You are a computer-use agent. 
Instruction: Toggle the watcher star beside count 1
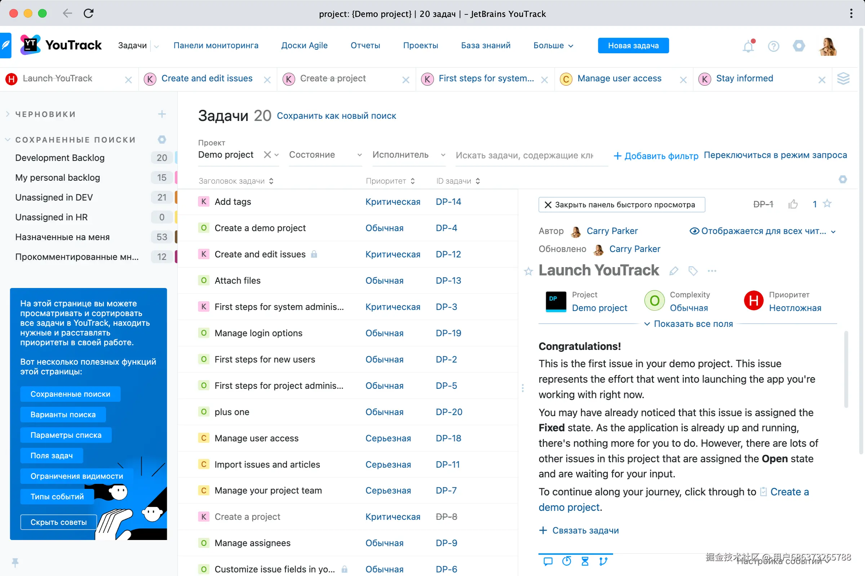pos(827,203)
